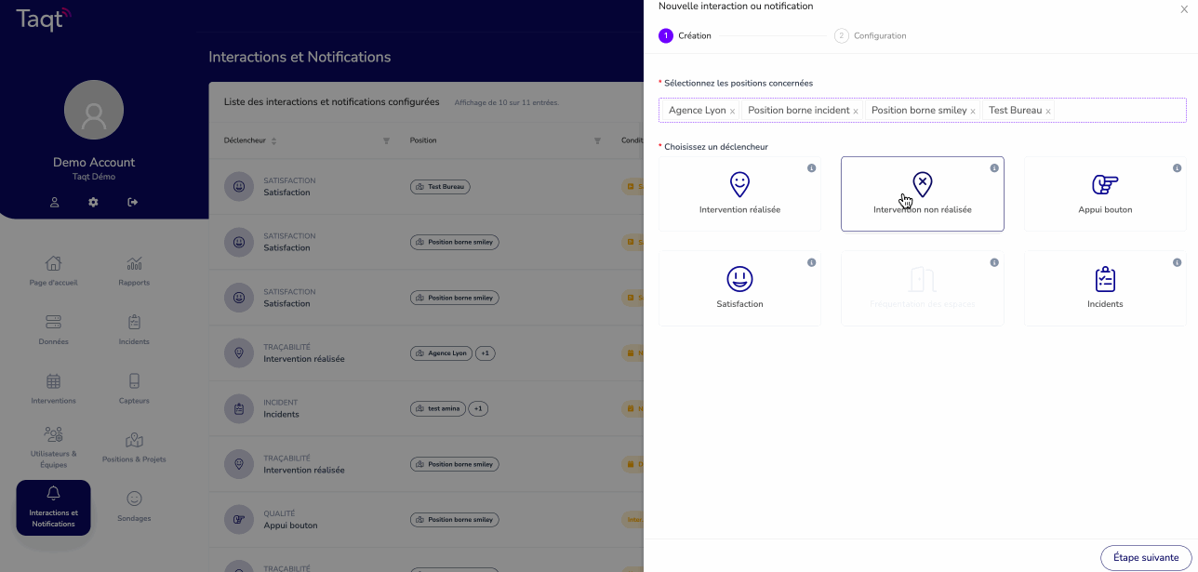Remove Position borne smiley tag
1198x572 pixels.
coord(973,112)
